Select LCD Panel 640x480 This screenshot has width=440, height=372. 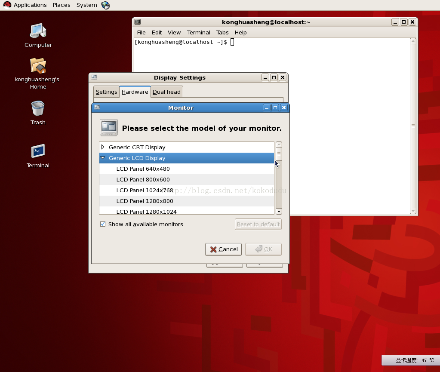(187, 169)
